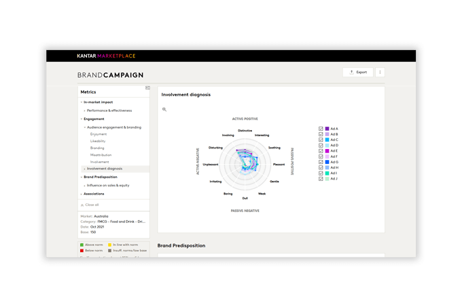This screenshot has height=307, width=462.
Task: Click the zoom magnifier icon above the chart
Action: pyautogui.click(x=164, y=109)
